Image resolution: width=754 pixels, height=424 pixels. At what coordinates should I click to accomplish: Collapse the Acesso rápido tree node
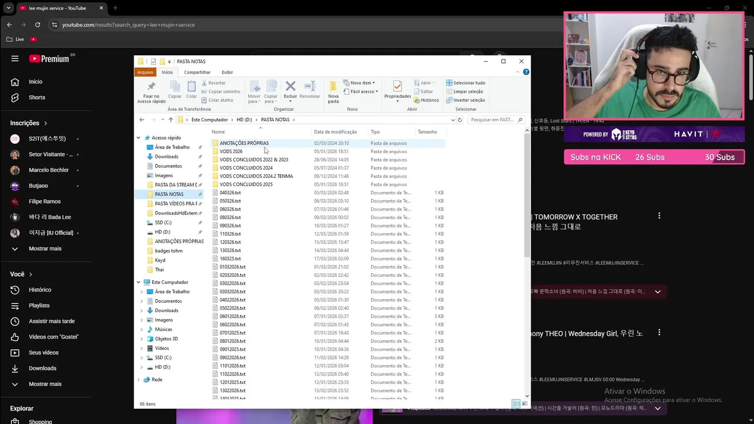point(139,138)
